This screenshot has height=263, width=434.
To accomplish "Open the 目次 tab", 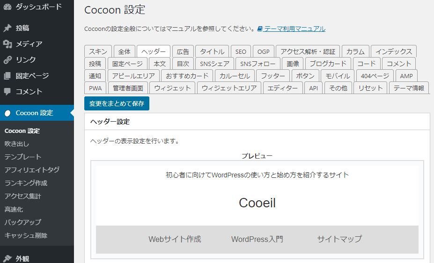I will click(183, 64).
